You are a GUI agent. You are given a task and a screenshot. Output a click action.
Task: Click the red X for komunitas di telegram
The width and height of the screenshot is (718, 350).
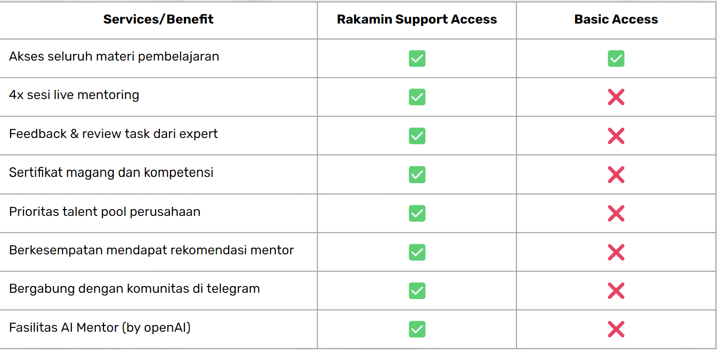coord(616,290)
